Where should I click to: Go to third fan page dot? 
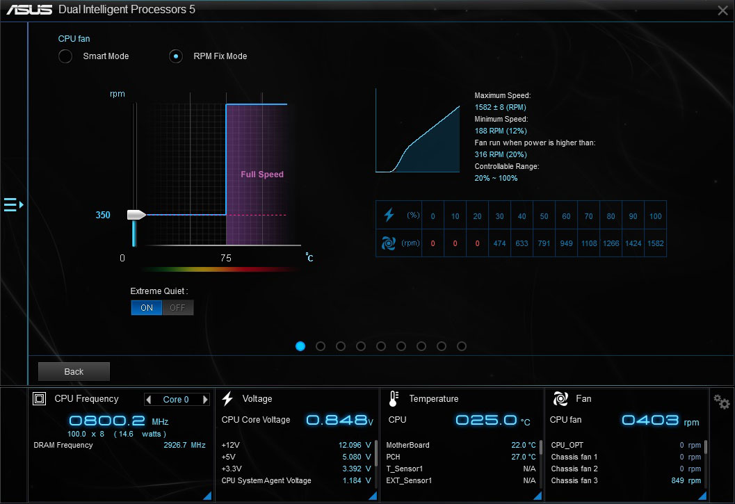(341, 346)
